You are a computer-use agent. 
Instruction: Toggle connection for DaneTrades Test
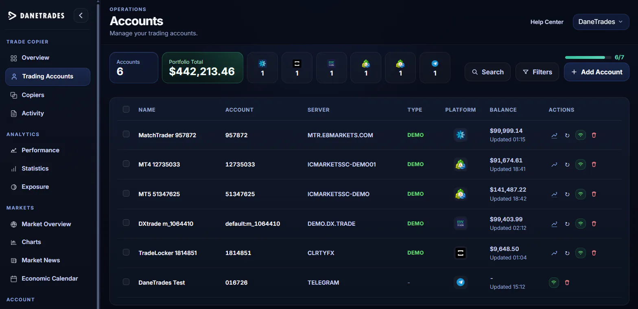click(554, 282)
